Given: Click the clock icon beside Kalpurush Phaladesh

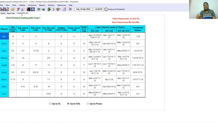Looking at the screenshot, I should 106,9.
